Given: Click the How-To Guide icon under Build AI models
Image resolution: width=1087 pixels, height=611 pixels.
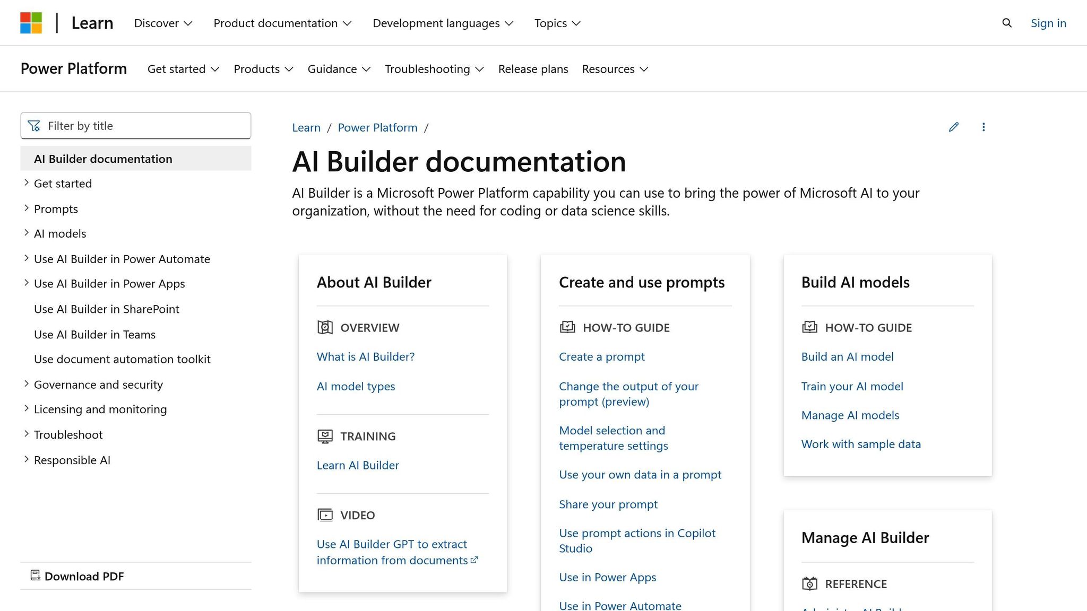Looking at the screenshot, I should 809,327.
